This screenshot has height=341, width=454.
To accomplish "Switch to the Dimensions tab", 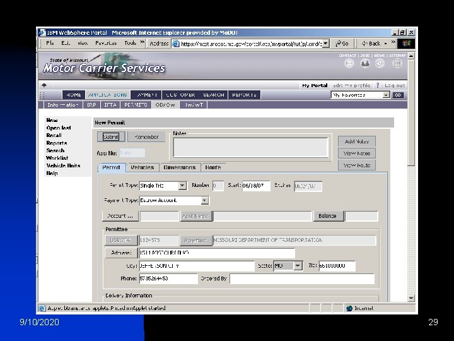I will click(180, 167).
